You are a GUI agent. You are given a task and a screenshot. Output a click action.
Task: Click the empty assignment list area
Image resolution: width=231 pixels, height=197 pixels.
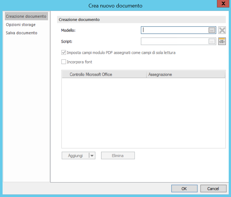[143, 112]
